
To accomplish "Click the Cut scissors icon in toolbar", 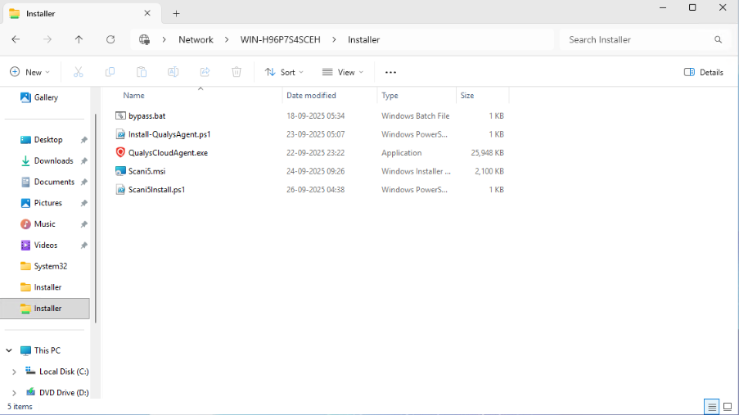I will 79,72.
